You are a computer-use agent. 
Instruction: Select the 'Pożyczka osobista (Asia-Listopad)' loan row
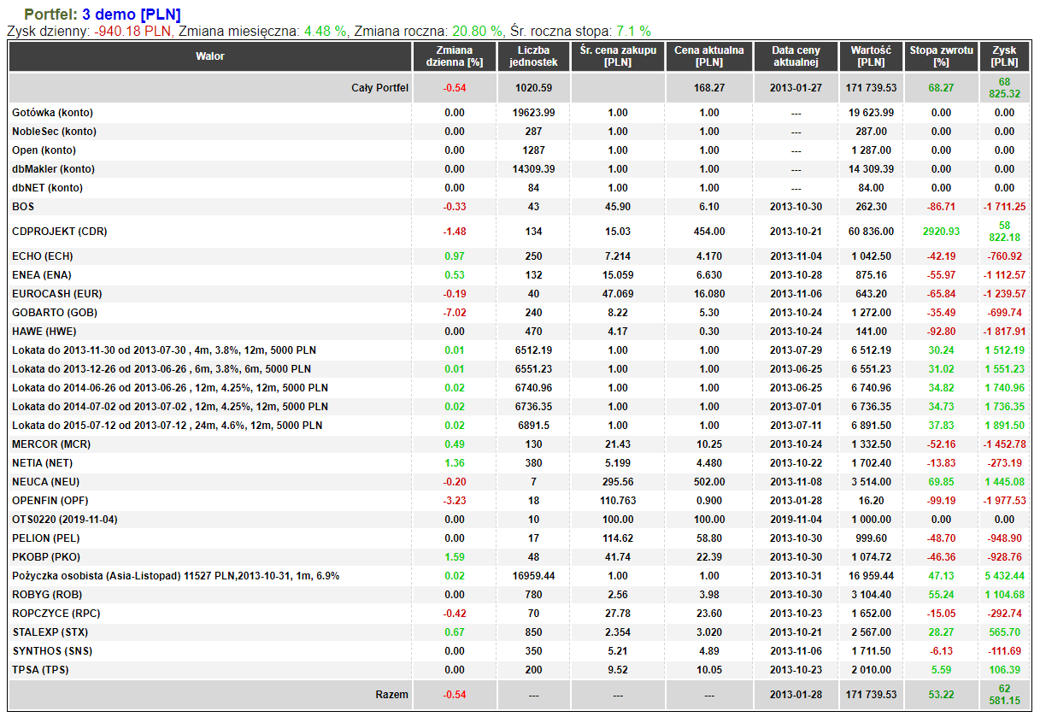click(520, 576)
